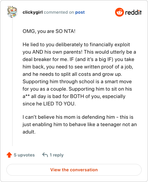Click the reddit wordmark text
Screen dimensions: 148x182
pyautogui.click(x=133, y=12)
